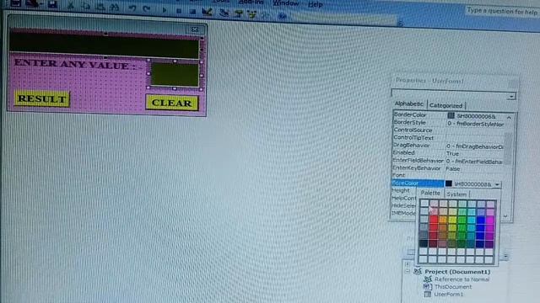Pick the black swatch in the palette grid

pyautogui.click(x=424, y=243)
